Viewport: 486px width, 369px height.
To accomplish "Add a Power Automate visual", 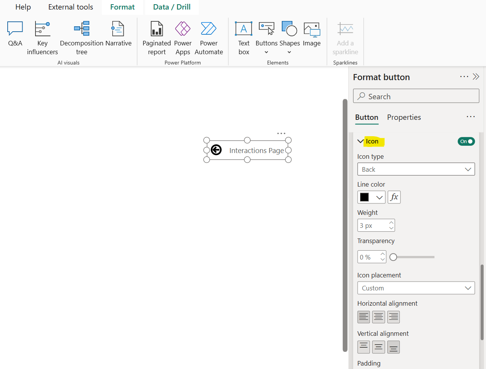I will [208, 36].
